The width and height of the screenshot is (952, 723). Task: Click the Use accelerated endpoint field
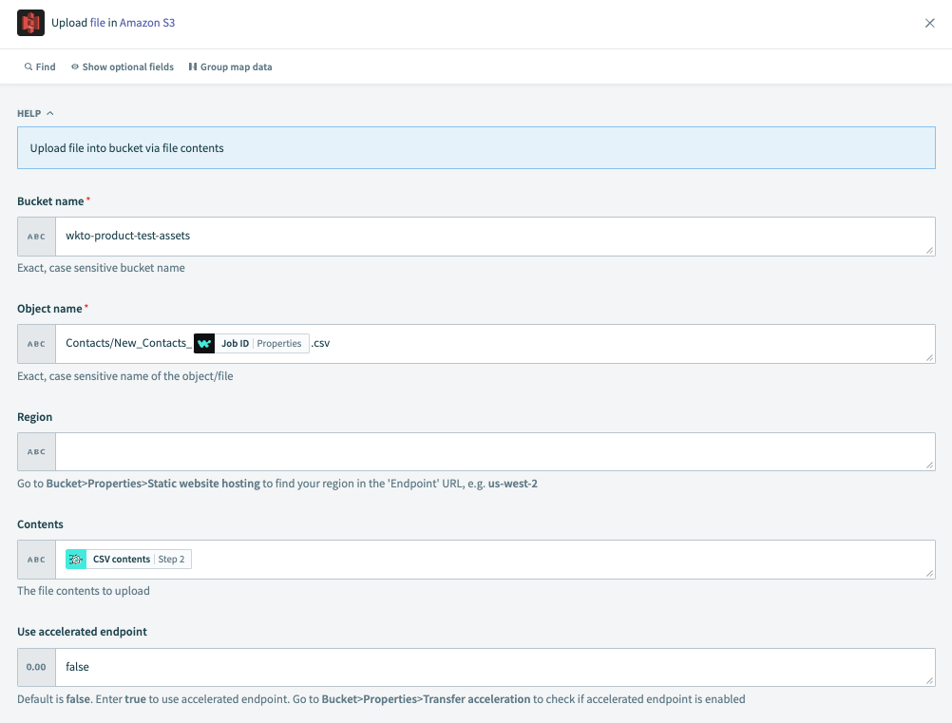[x=494, y=667]
